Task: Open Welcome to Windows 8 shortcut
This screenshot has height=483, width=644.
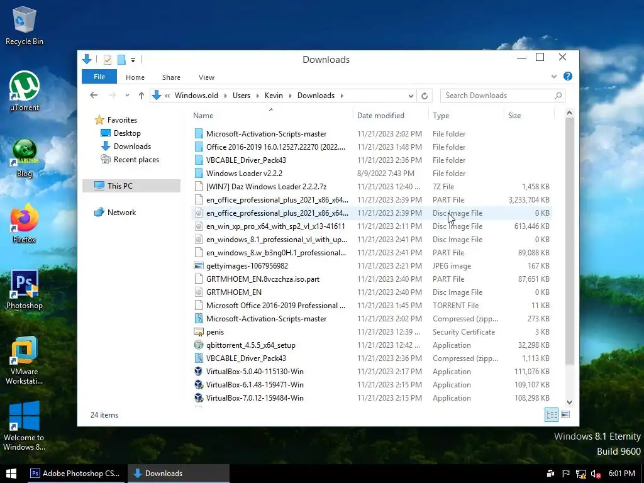Action: pos(25,426)
